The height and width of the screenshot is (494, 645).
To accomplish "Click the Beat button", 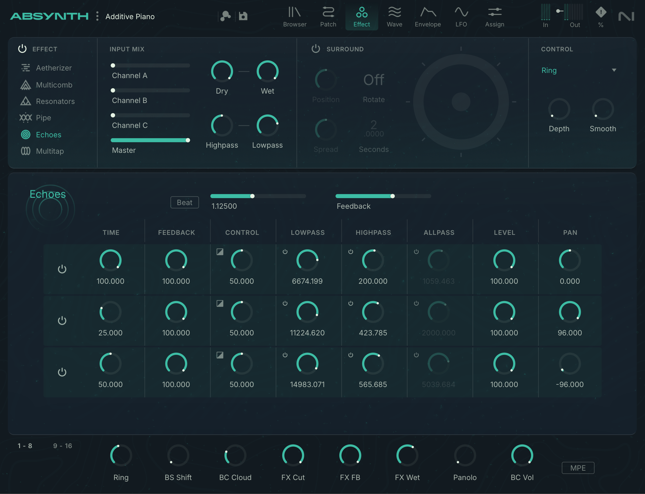I will pyautogui.click(x=185, y=203).
